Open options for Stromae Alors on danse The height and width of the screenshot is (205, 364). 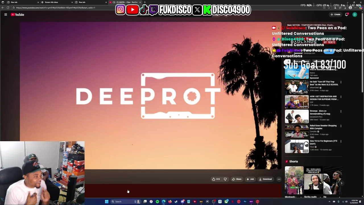coord(341,111)
